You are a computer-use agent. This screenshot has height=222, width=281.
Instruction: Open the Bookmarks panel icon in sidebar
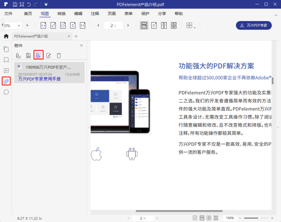pyautogui.click(x=6, y=60)
